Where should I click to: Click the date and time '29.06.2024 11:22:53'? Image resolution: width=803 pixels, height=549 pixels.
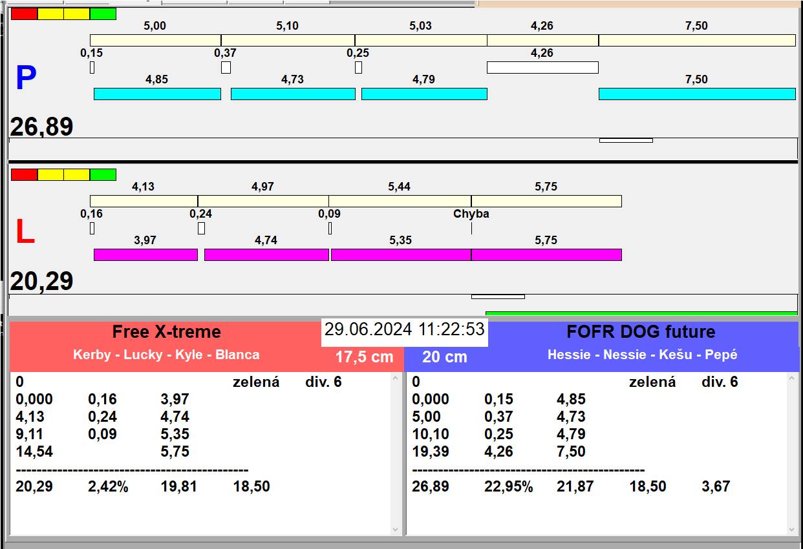coord(405,329)
